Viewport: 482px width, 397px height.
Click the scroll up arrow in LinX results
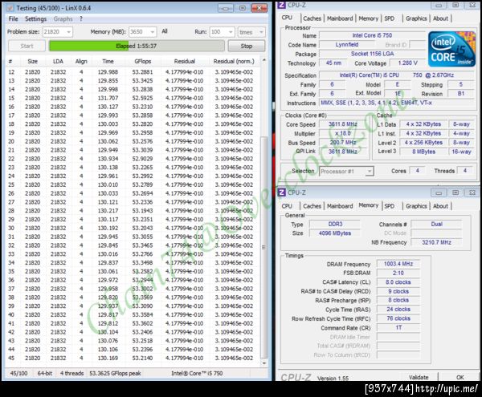pyautogui.click(x=263, y=60)
